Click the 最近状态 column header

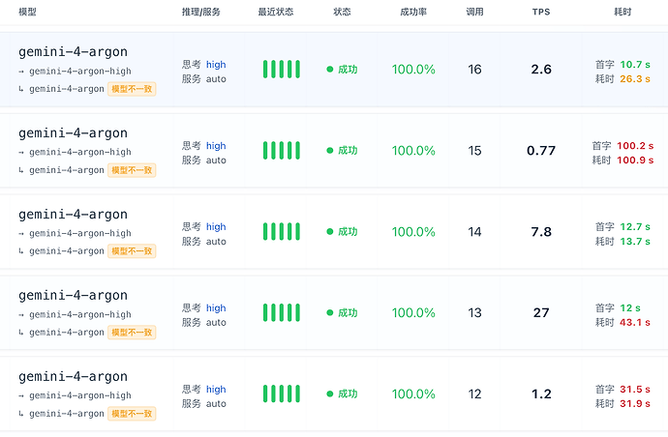pyautogui.click(x=276, y=12)
